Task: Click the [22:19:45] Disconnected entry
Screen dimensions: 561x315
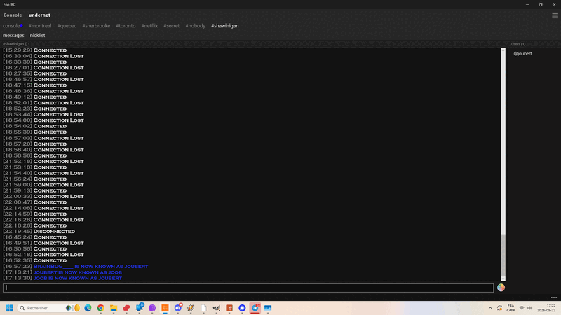Action: pyautogui.click(x=39, y=232)
